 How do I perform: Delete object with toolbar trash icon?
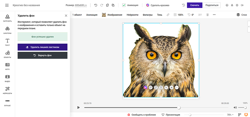click(208, 15)
